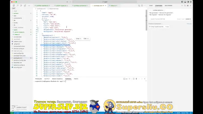Switch to the profiles-queries.ts tab
The image size is (203, 114).
pyautogui.click(x=42, y=6)
